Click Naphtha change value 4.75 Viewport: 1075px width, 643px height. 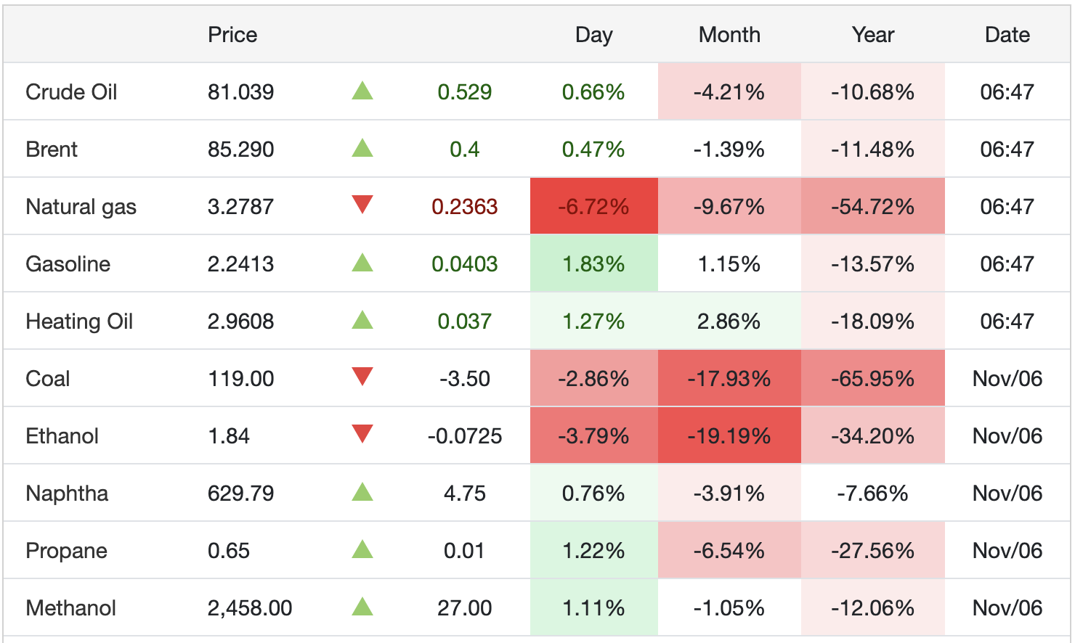pos(464,493)
